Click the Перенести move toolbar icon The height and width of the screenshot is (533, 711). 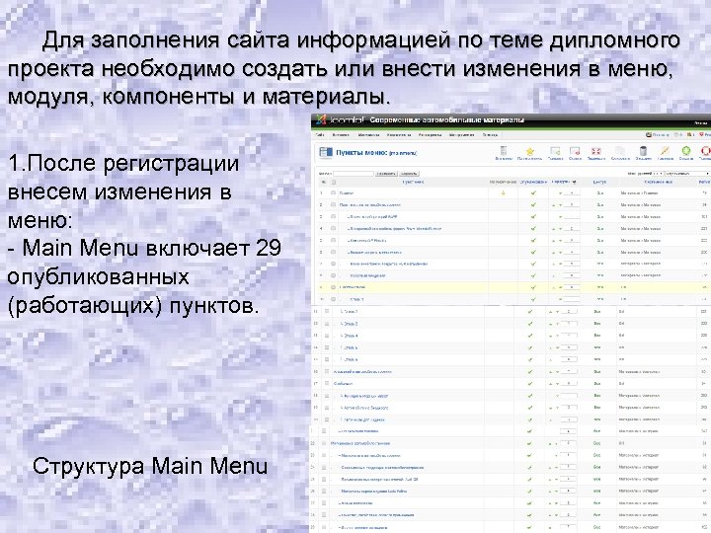[595, 151]
